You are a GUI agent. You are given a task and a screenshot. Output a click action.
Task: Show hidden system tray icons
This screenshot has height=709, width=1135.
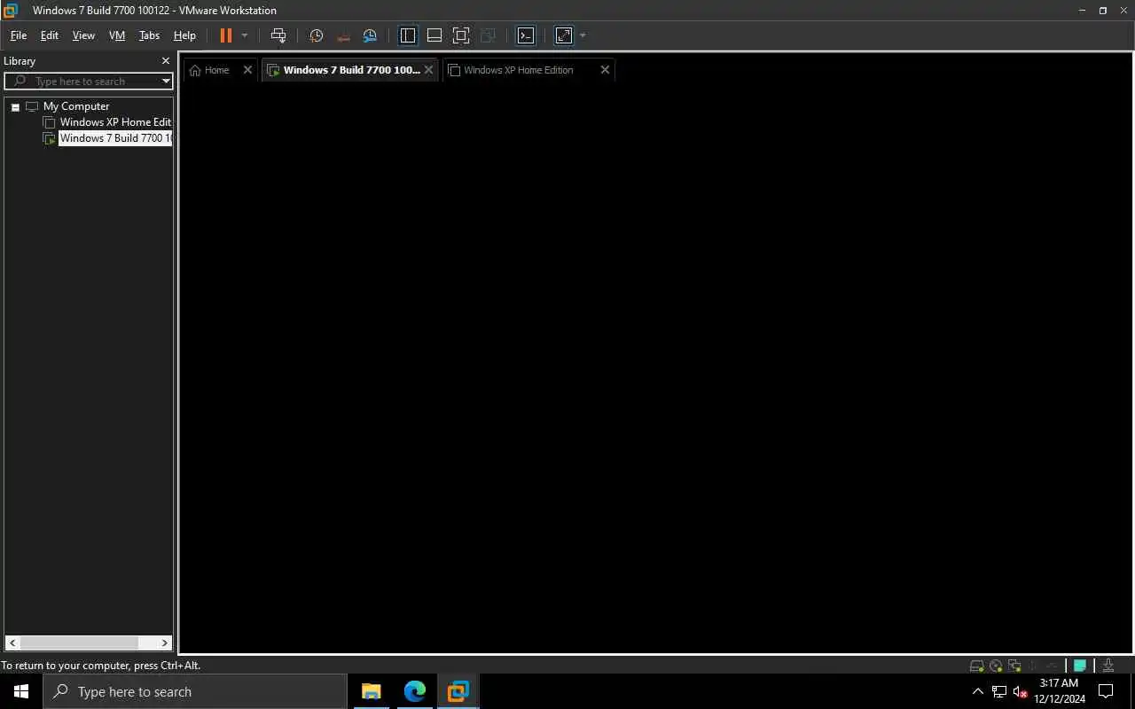978,691
